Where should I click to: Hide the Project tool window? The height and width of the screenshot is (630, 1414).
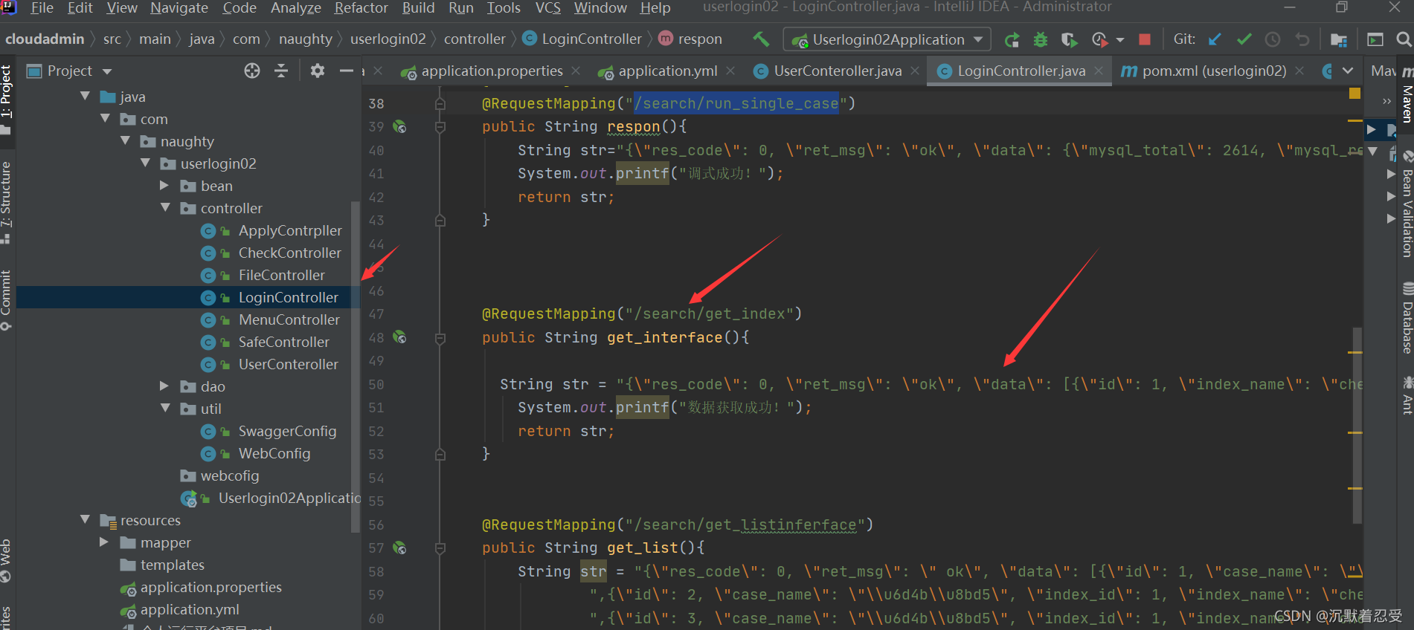[346, 71]
